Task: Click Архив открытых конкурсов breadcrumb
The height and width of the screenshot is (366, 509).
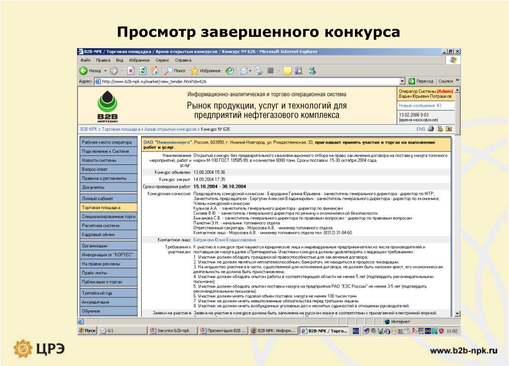Action: (170, 129)
